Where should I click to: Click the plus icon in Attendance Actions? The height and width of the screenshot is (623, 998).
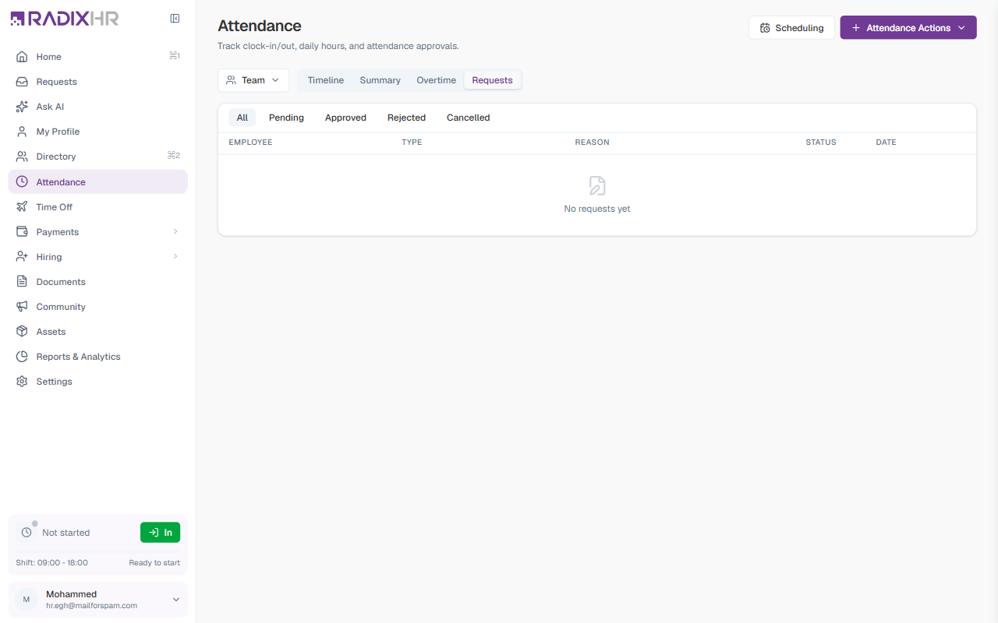(856, 28)
